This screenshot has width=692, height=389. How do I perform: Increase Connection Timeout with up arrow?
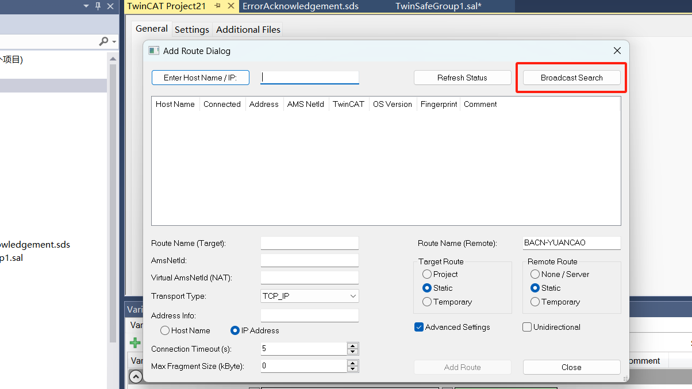(x=352, y=345)
